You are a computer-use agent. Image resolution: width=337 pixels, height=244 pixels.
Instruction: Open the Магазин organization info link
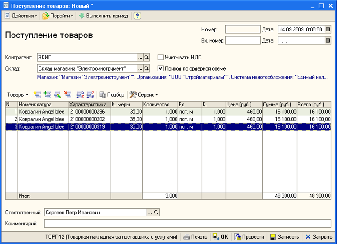pos(182,77)
